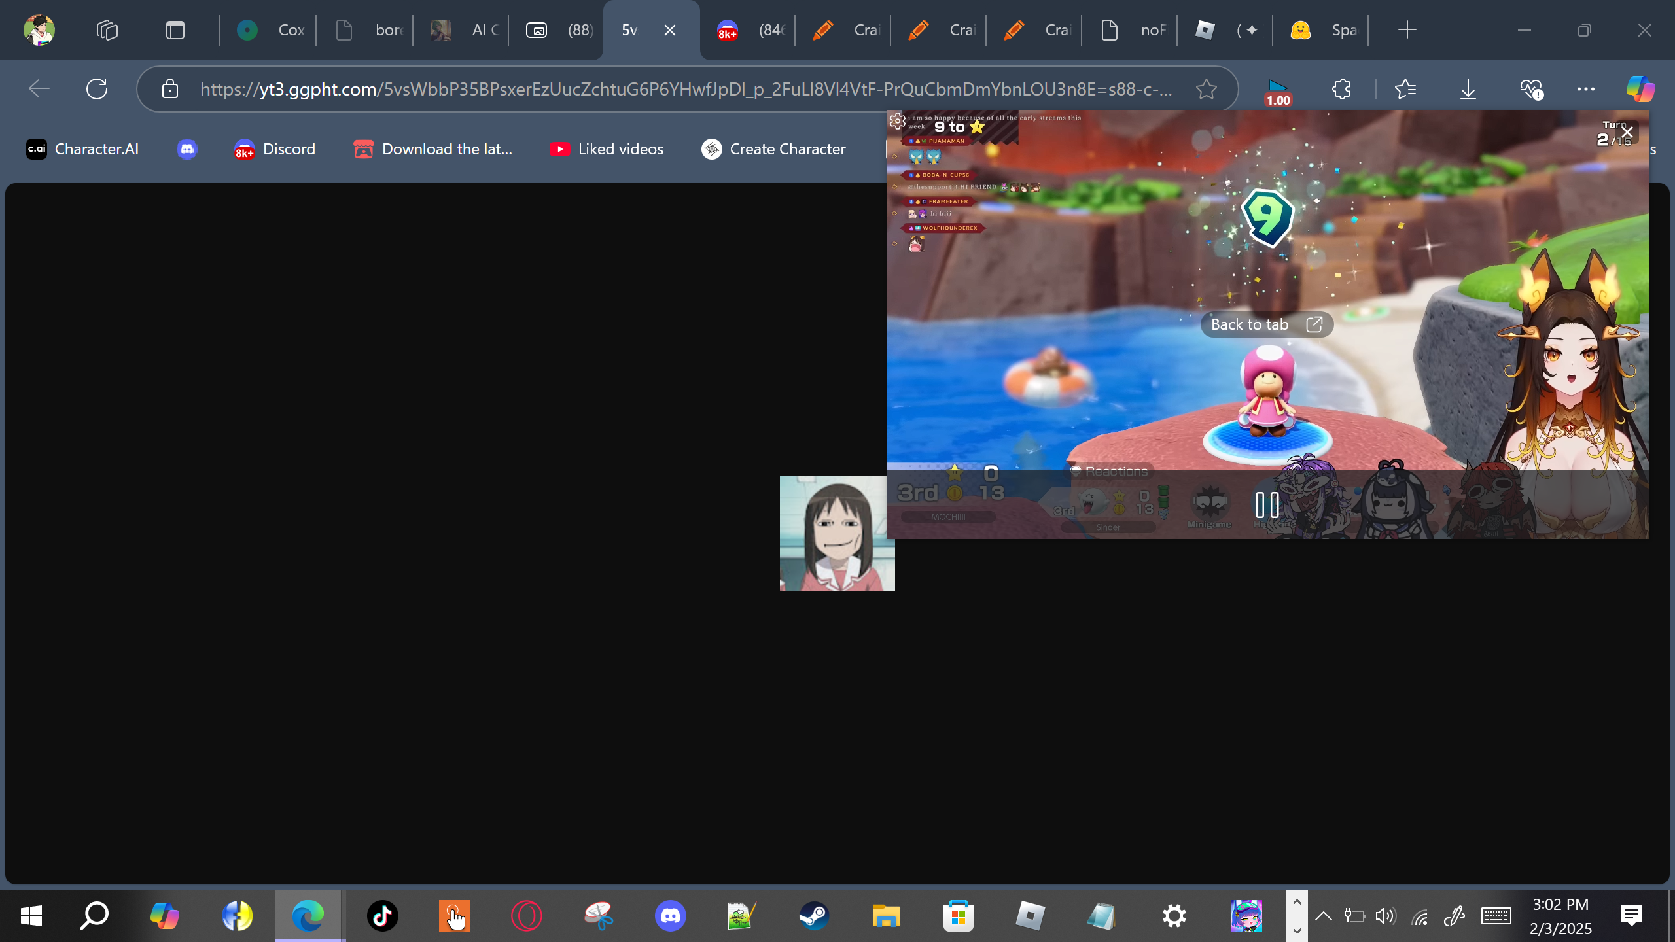Open the Downloads panel
The height and width of the screenshot is (942, 1675).
(1468, 89)
